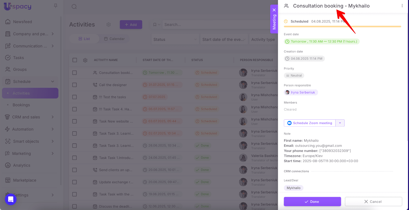Click the phone icon of Send clients an update row
The height and width of the screenshot is (210, 409).
click(95, 170)
